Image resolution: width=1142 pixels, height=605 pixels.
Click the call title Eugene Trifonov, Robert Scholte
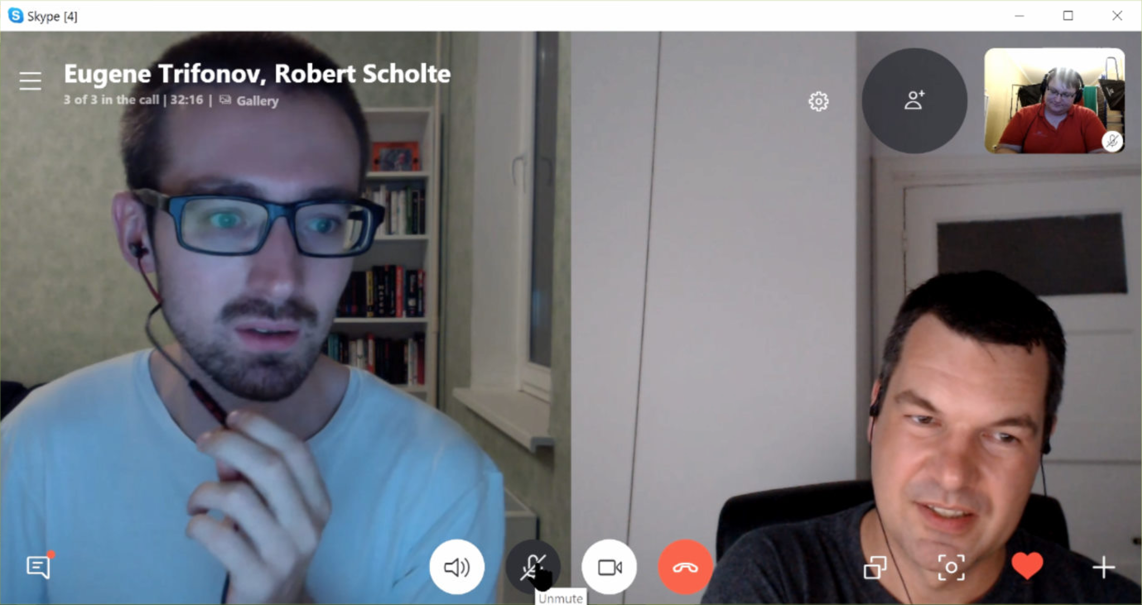pos(257,74)
